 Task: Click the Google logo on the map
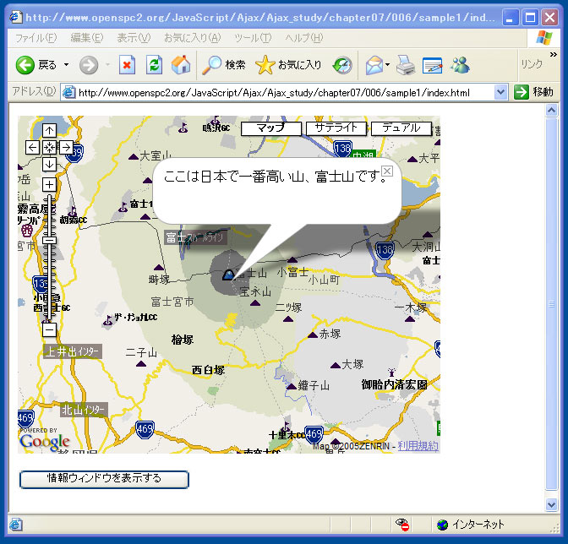click(x=45, y=442)
